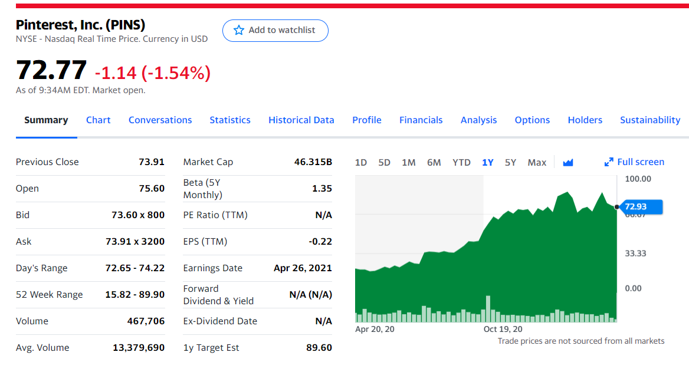The width and height of the screenshot is (689, 375).
Task: Open the Financials tab
Action: click(x=421, y=120)
